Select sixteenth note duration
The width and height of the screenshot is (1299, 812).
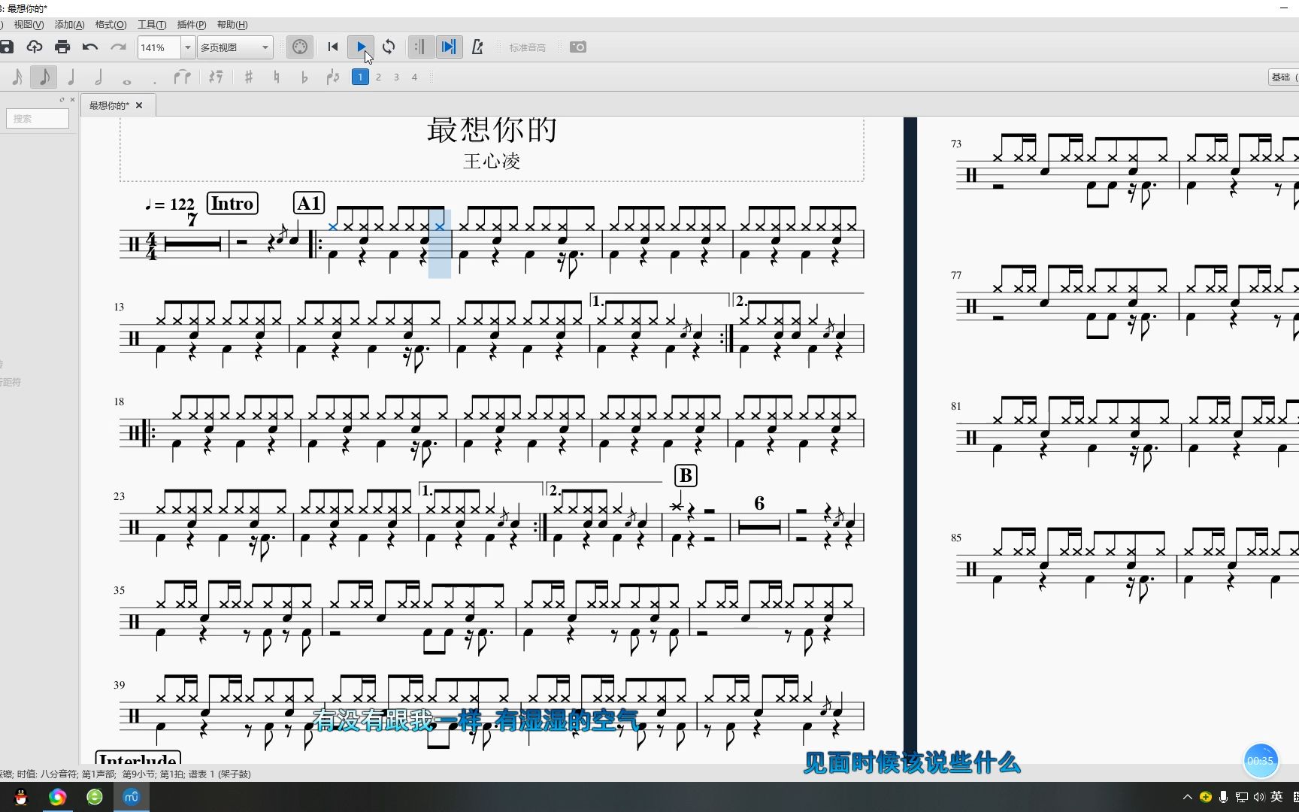tap(17, 77)
